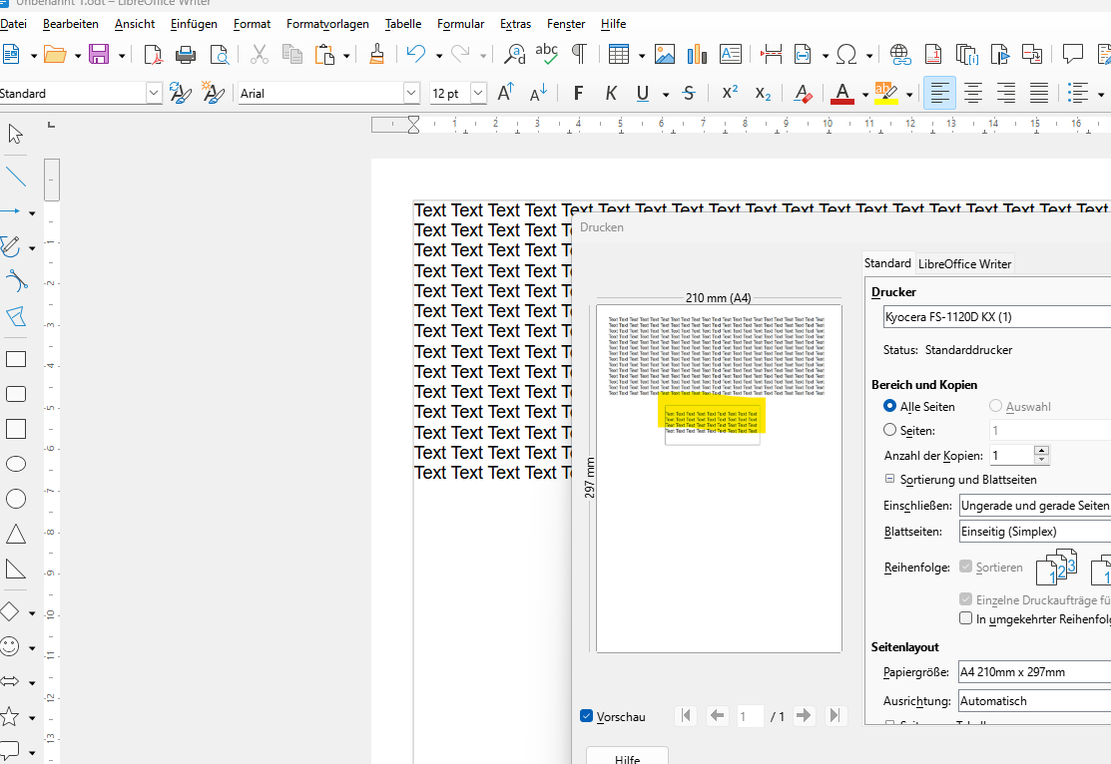1111x764 pixels.
Task: Apply subscript formatting icon
Action: click(x=763, y=93)
